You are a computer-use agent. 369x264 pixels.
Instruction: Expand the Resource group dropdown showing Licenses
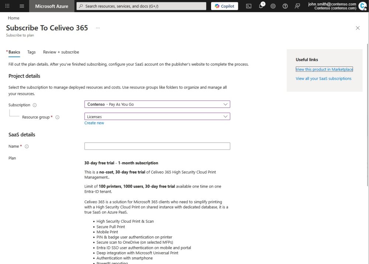click(x=157, y=117)
